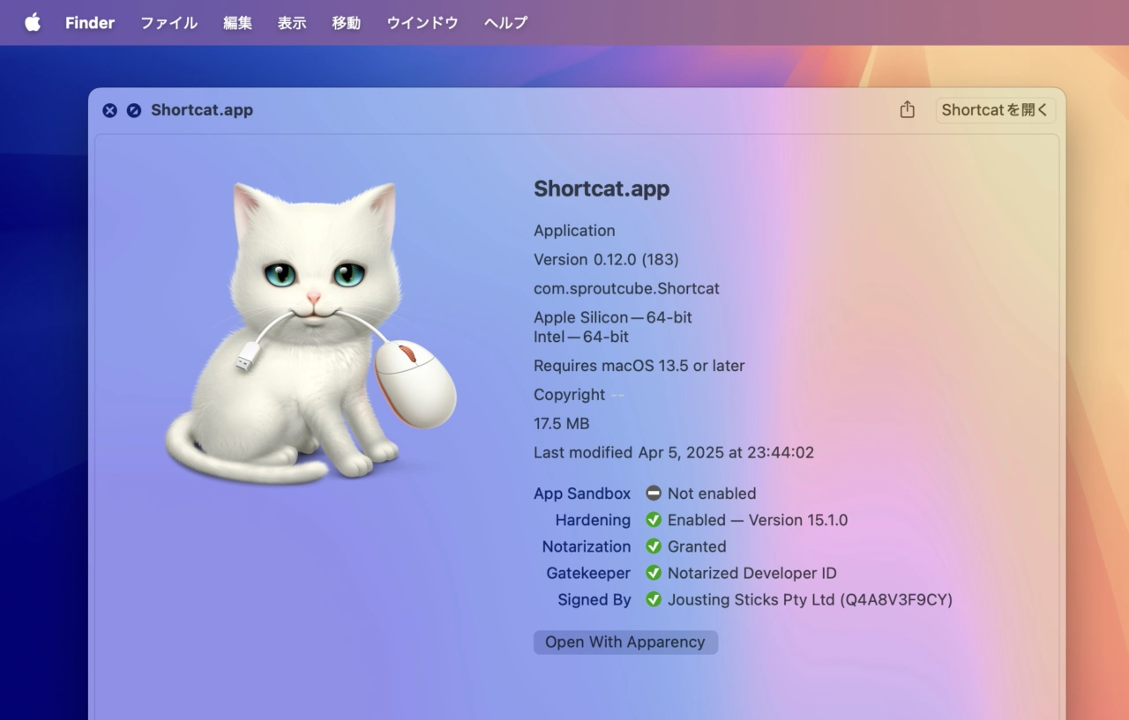Click the green checkmark beside Hardening
The width and height of the screenshot is (1129, 720).
click(x=654, y=520)
